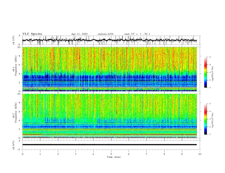The image size is (225, 173).
Task: Click the "ch.1(V)" axis label
Action: tap(14, 40)
